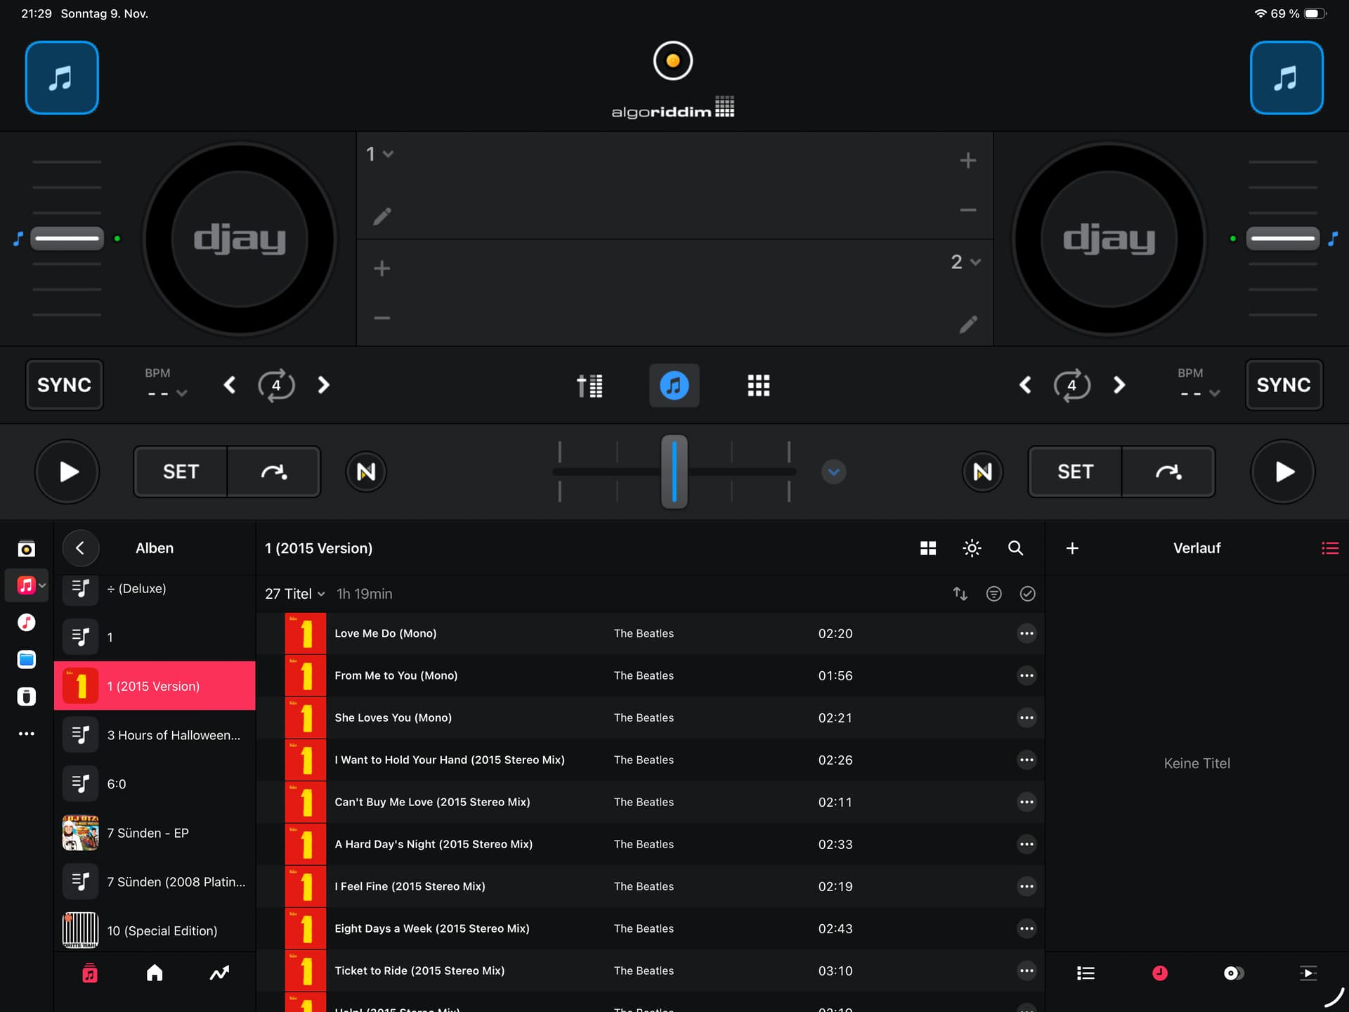Screen dimensions: 1349x1012
Task: Toggle the left deck SYNC button
Action: 64,385
